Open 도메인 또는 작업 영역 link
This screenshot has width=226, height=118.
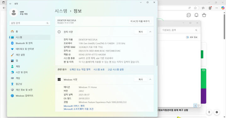click(x=80, y=69)
